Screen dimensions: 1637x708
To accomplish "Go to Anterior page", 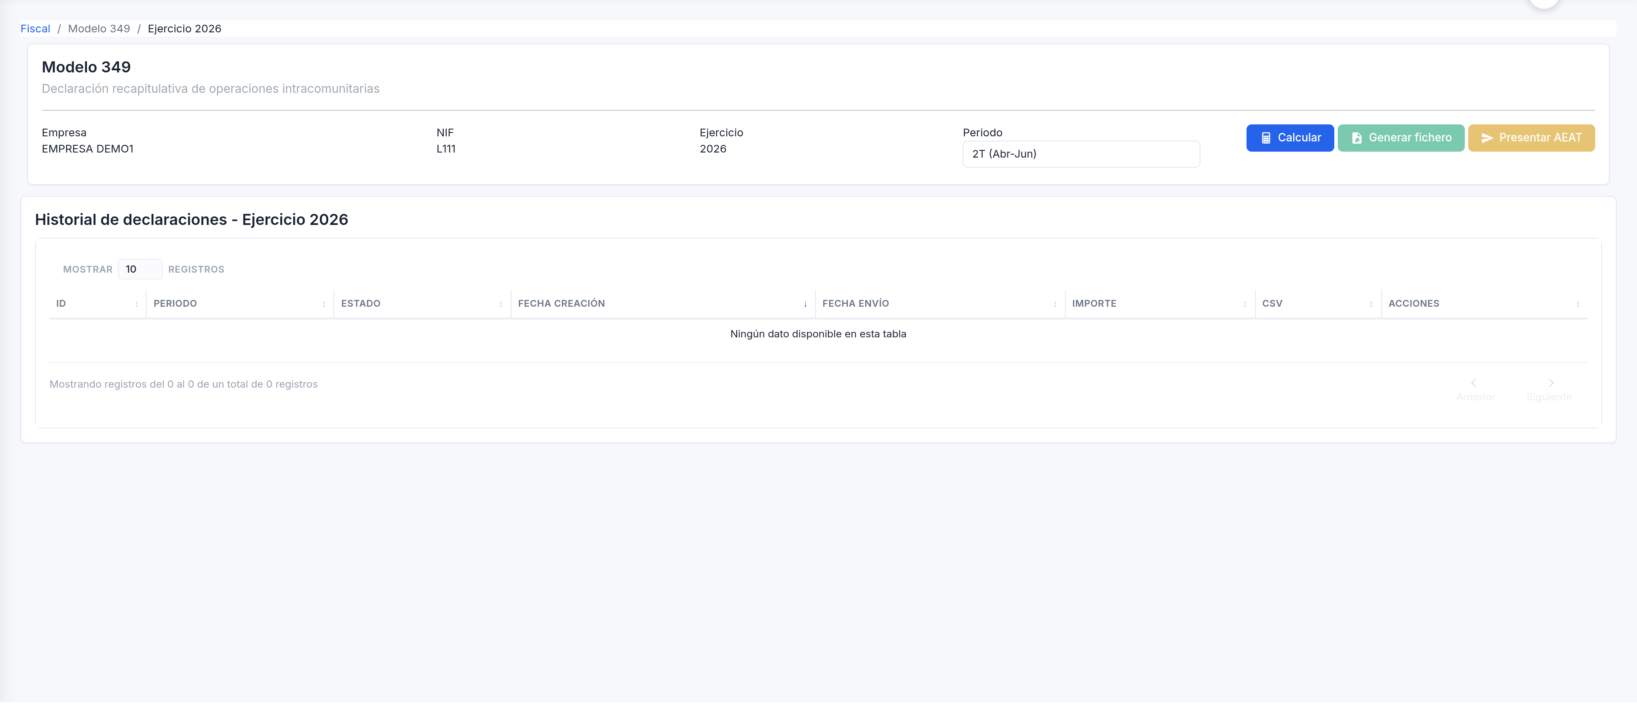I will (x=1475, y=390).
